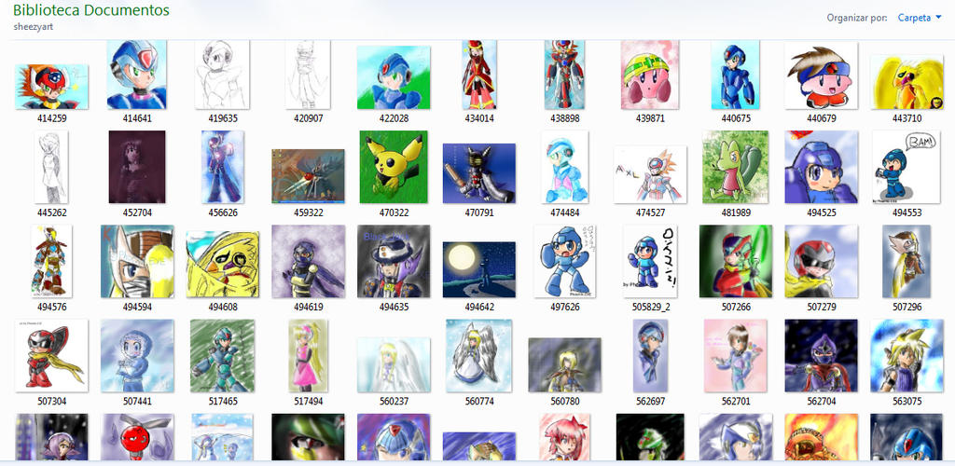Select Treecko thumbnail 481989
This screenshot has width=955, height=466.
pos(736,167)
